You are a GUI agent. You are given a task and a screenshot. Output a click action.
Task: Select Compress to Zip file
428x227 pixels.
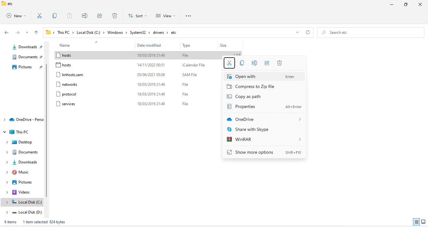click(x=264, y=86)
